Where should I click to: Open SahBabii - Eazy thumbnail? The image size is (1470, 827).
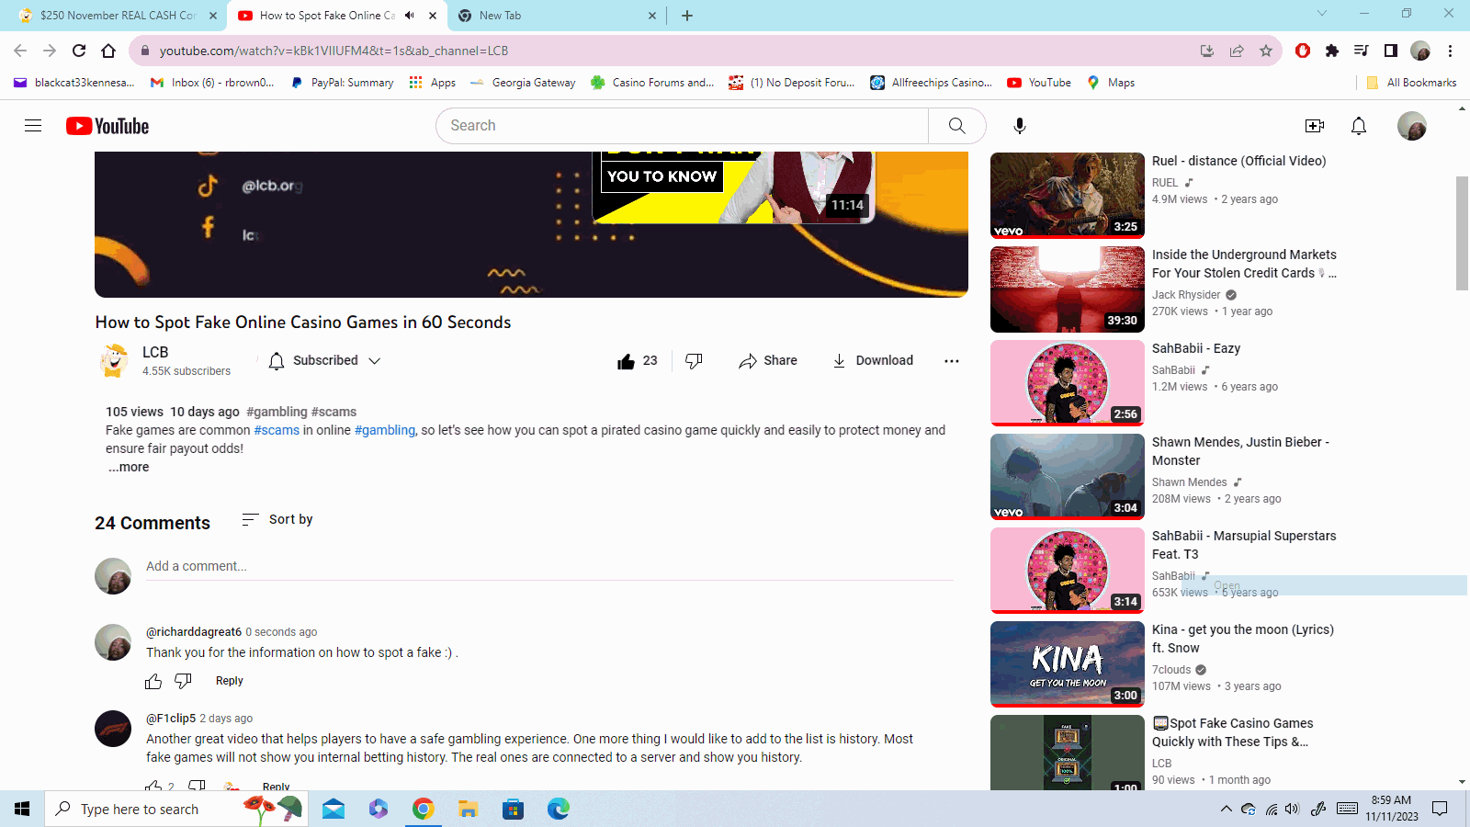(1068, 383)
